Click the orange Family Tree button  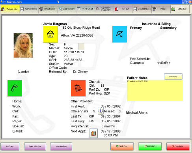pos(122,146)
